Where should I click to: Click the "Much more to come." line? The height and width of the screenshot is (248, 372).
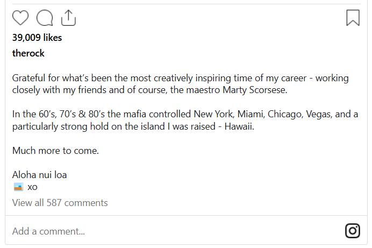click(55, 151)
